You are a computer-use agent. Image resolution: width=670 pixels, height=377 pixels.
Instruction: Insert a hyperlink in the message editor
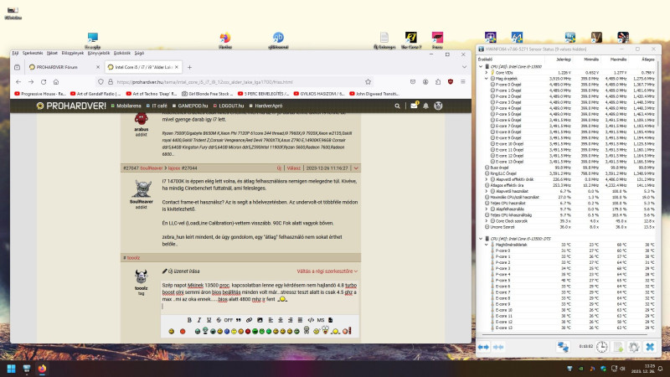point(249,320)
